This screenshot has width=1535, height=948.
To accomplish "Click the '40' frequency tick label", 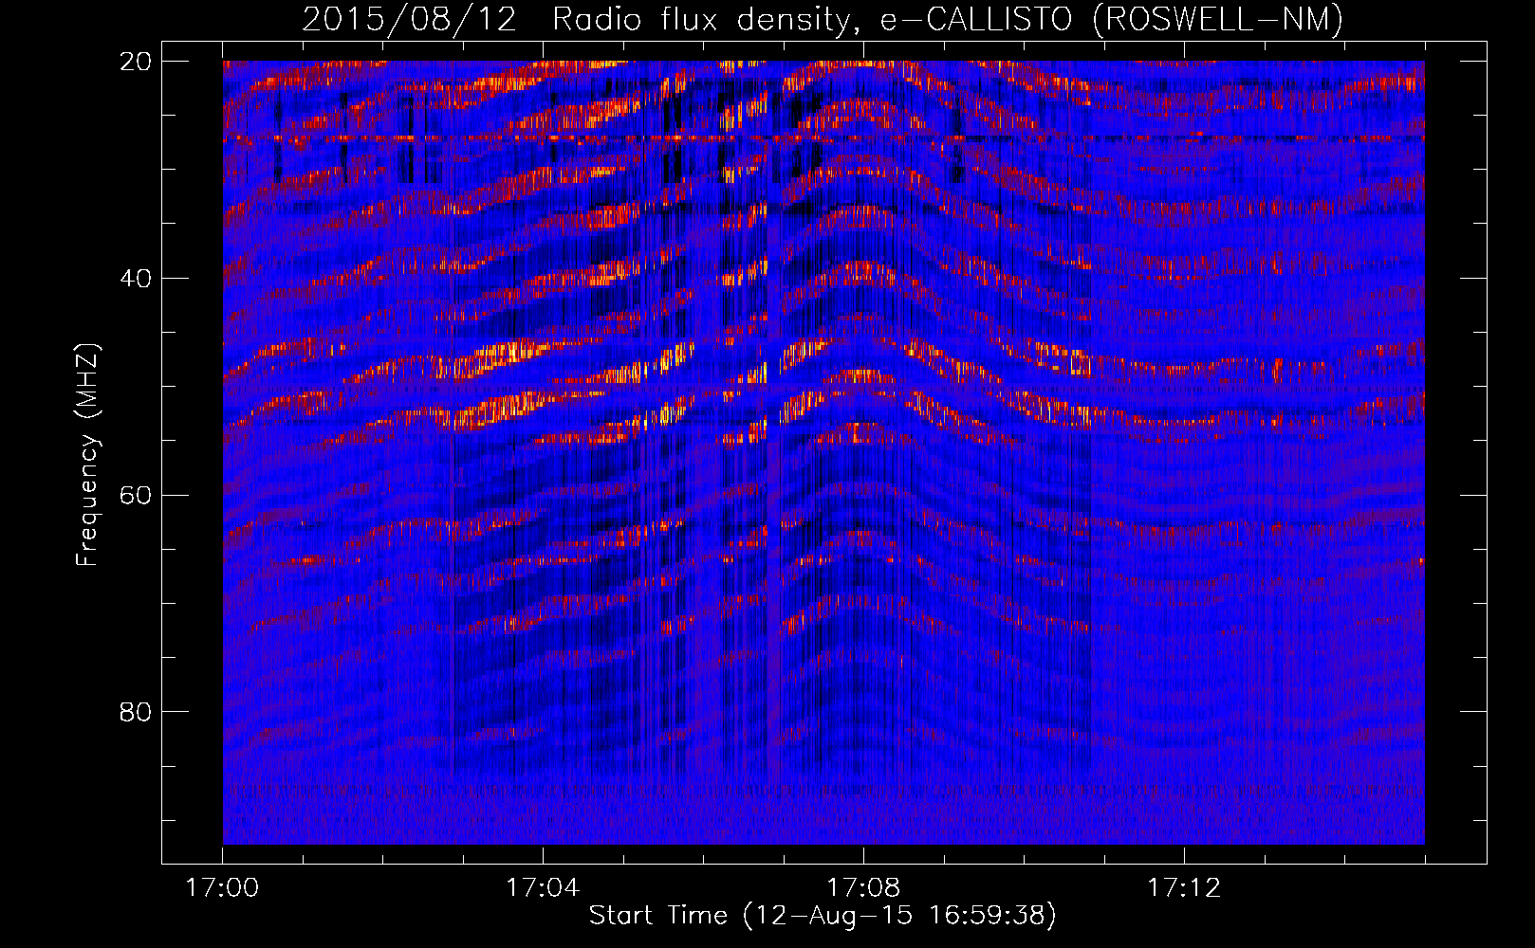I will click(x=136, y=278).
